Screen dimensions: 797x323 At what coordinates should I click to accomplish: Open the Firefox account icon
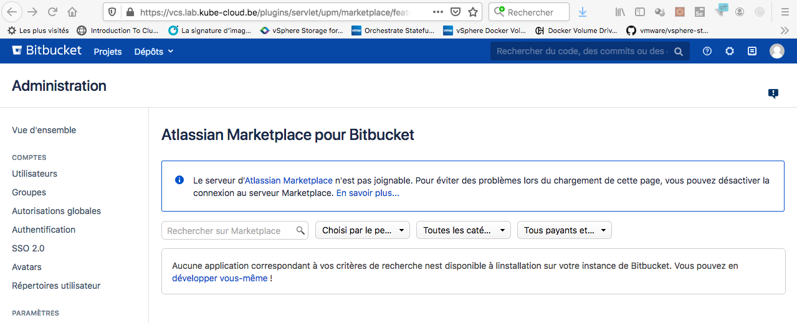[x=740, y=12]
